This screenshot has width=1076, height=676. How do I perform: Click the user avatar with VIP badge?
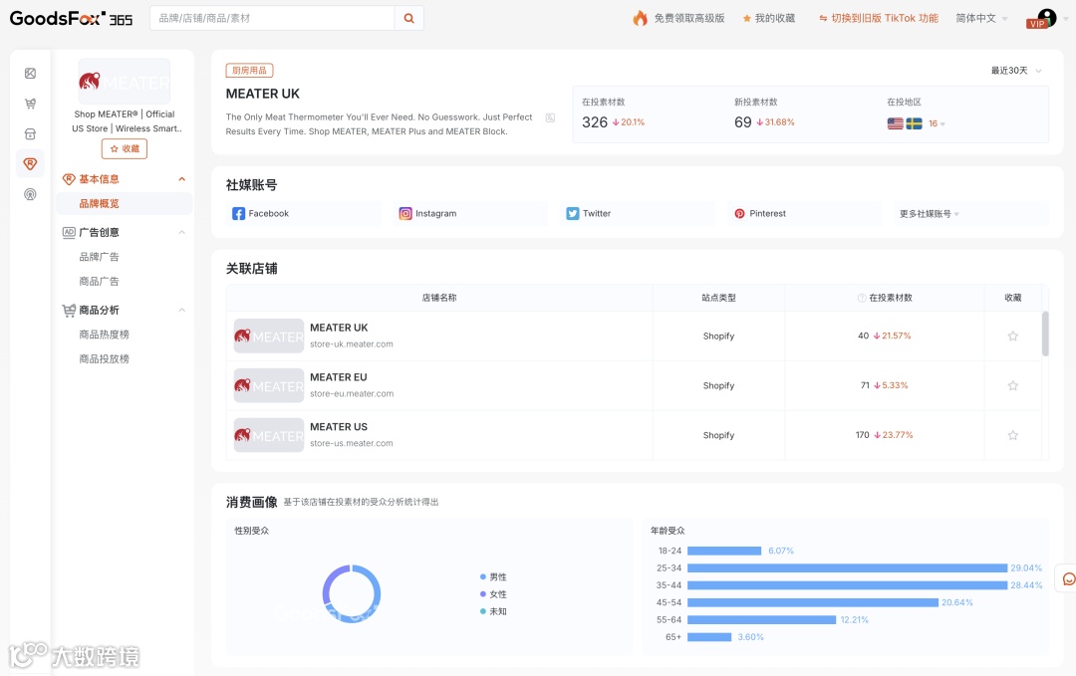(1042, 19)
